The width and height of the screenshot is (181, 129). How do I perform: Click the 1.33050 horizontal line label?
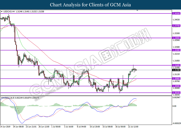176,38
